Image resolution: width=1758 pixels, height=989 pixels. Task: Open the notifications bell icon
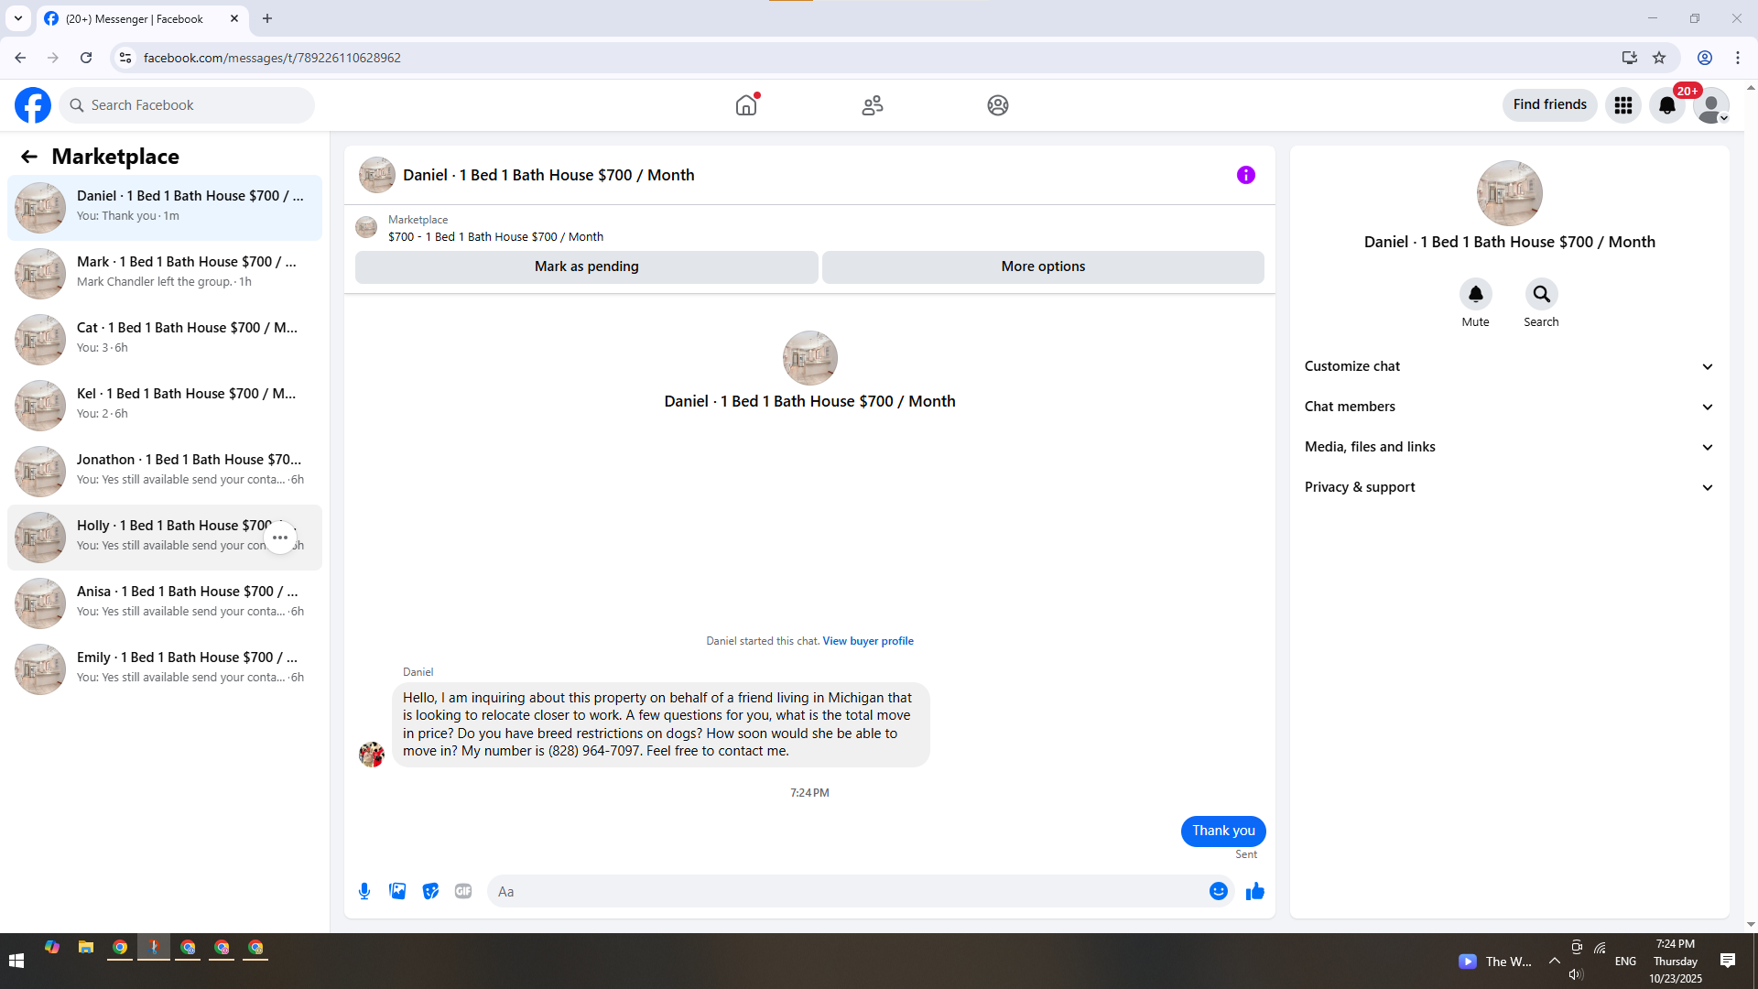coord(1666,105)
